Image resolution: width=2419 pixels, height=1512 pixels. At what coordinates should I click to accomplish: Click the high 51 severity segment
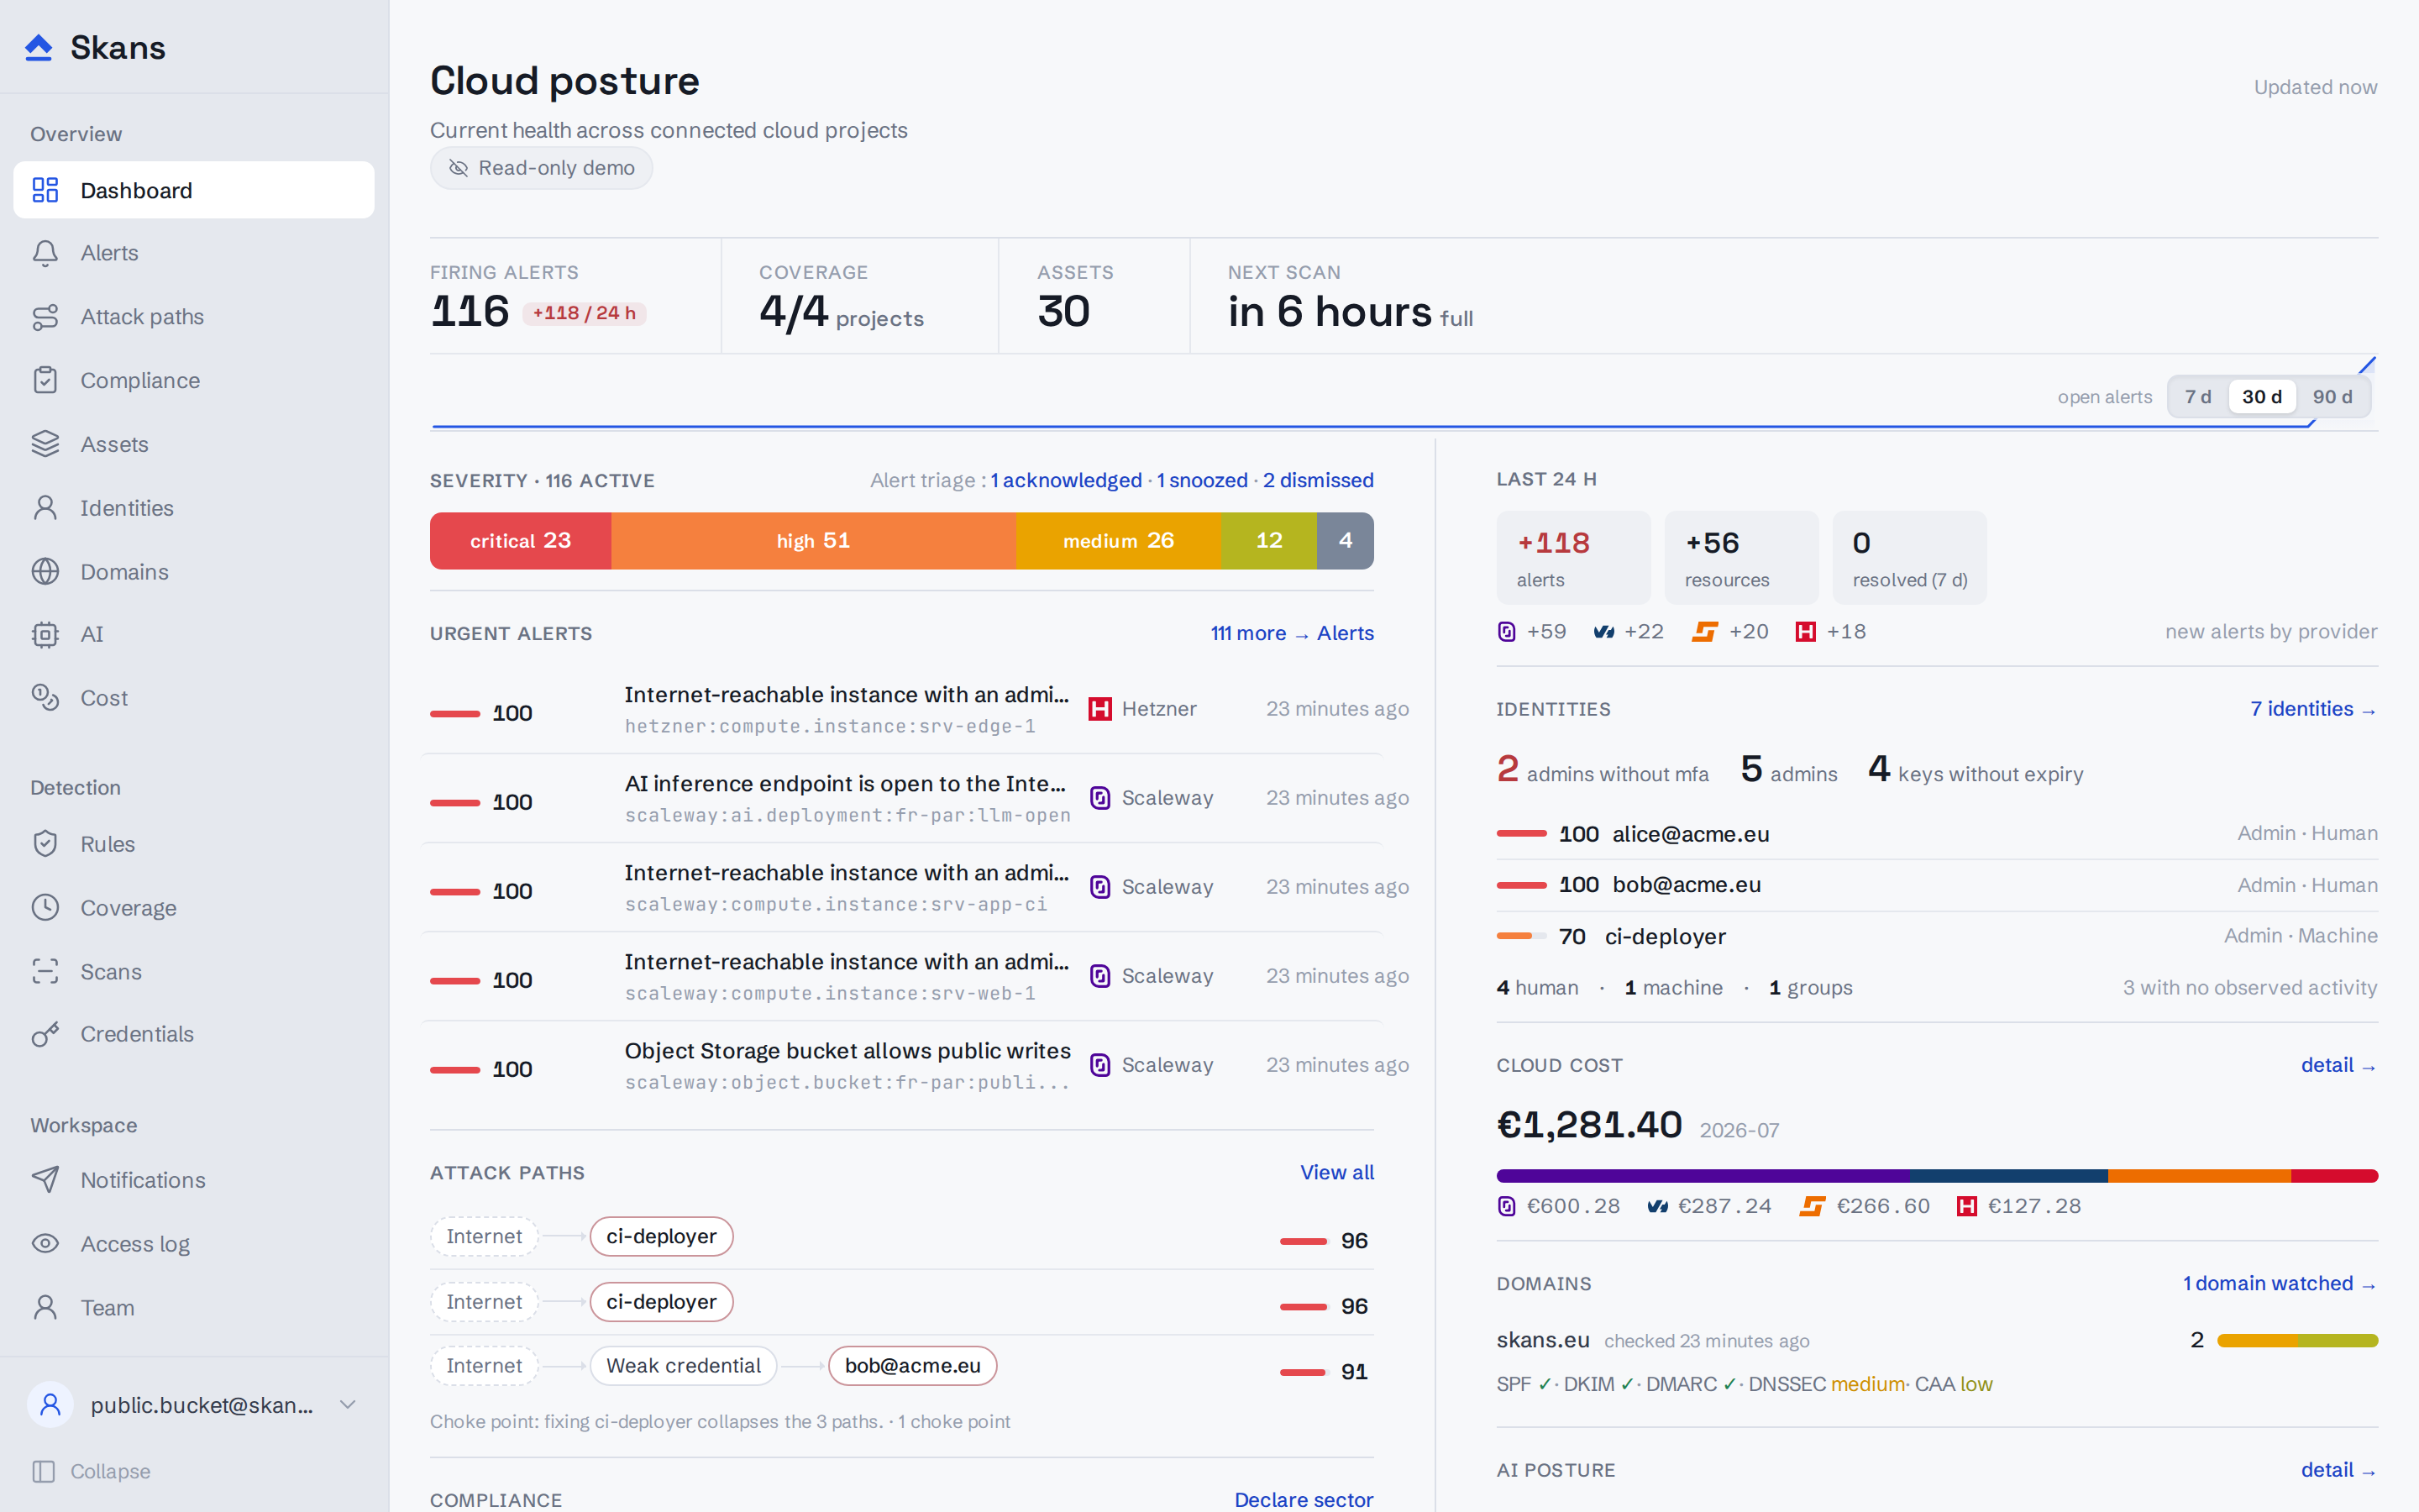coord(814,541)
